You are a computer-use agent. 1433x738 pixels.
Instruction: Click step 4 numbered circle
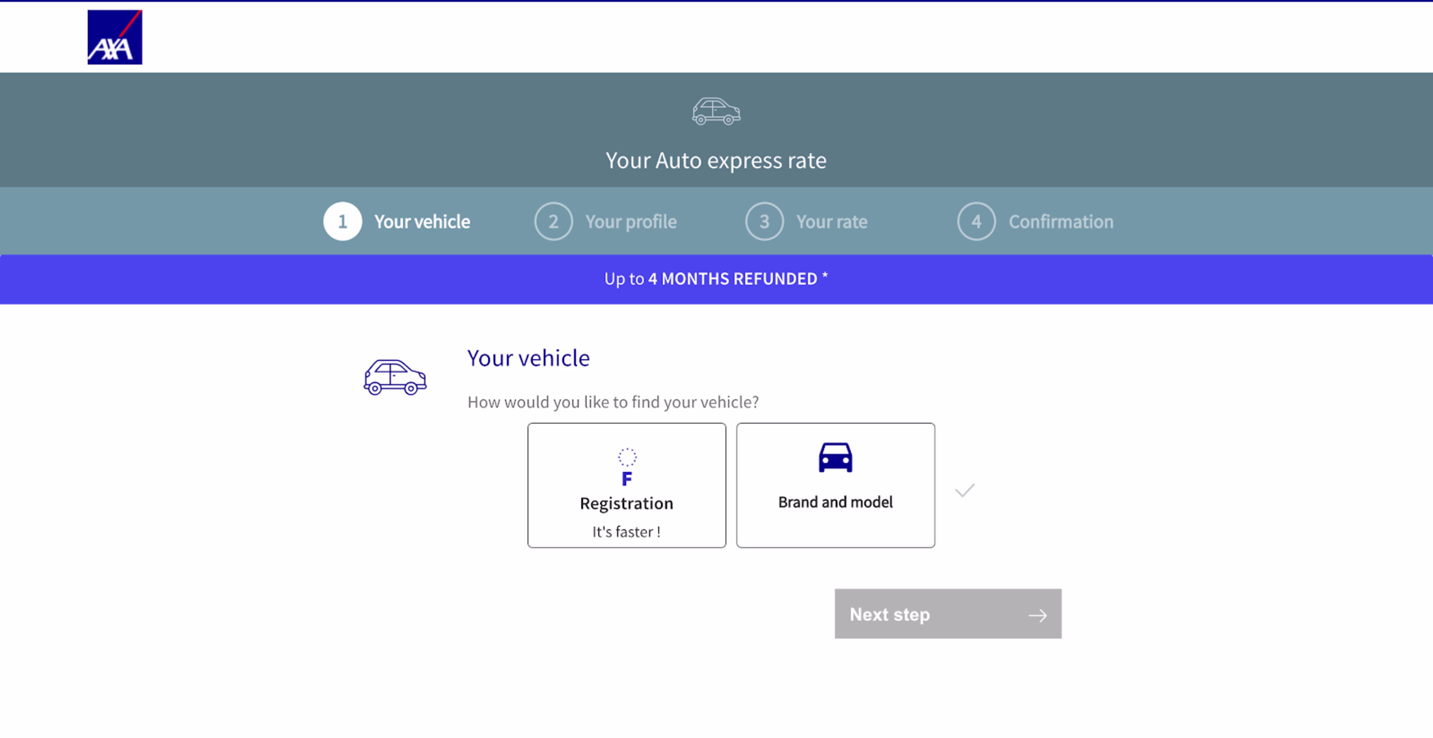(976, 221)
